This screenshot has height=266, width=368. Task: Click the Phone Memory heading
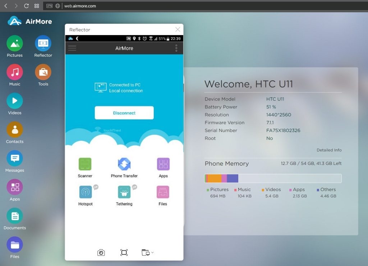click(226, 163)
